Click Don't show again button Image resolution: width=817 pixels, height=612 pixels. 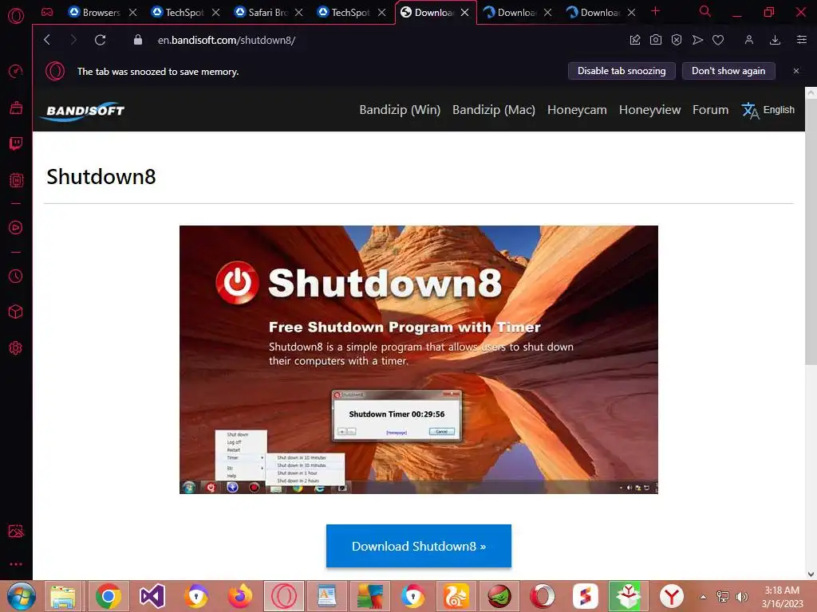tap(728, 71)
